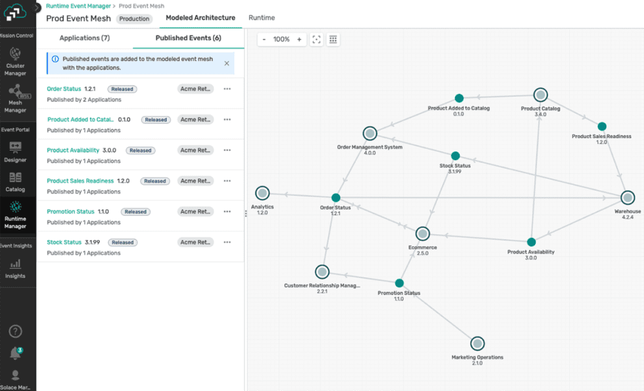Open the Designer icon
The width and height of the screenshot is (644, 391).
[x=15, y=151]
